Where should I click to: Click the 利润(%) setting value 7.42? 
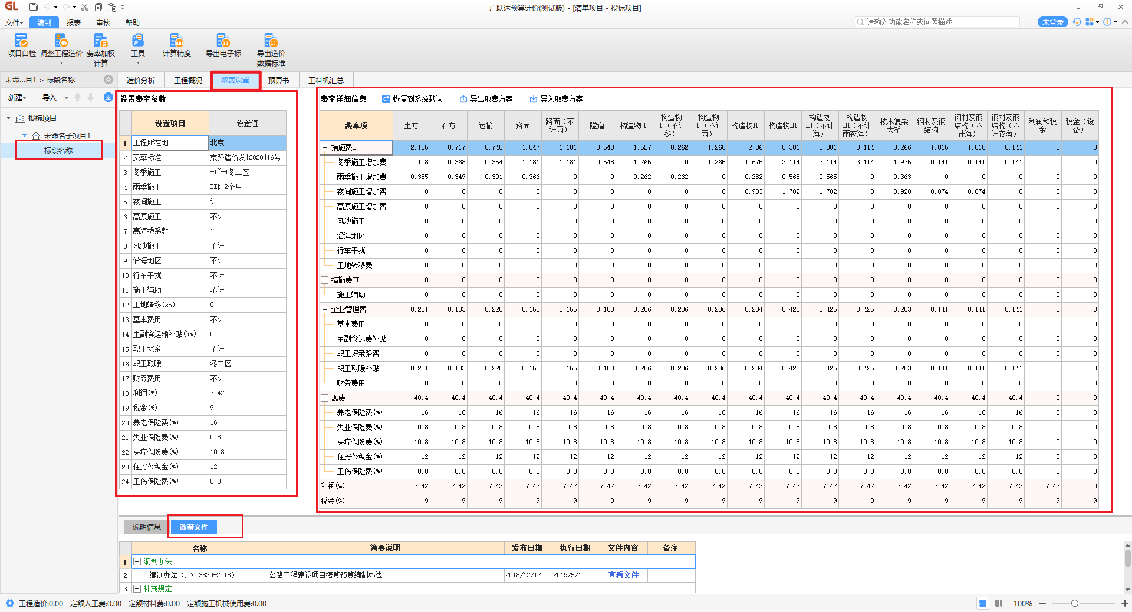pyautogui.click(x=248, y=393)
